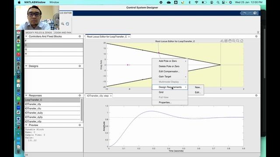Choose Edit Compensator... from context menu
Screen dimensions: 280x157
(x=170, y=72)
